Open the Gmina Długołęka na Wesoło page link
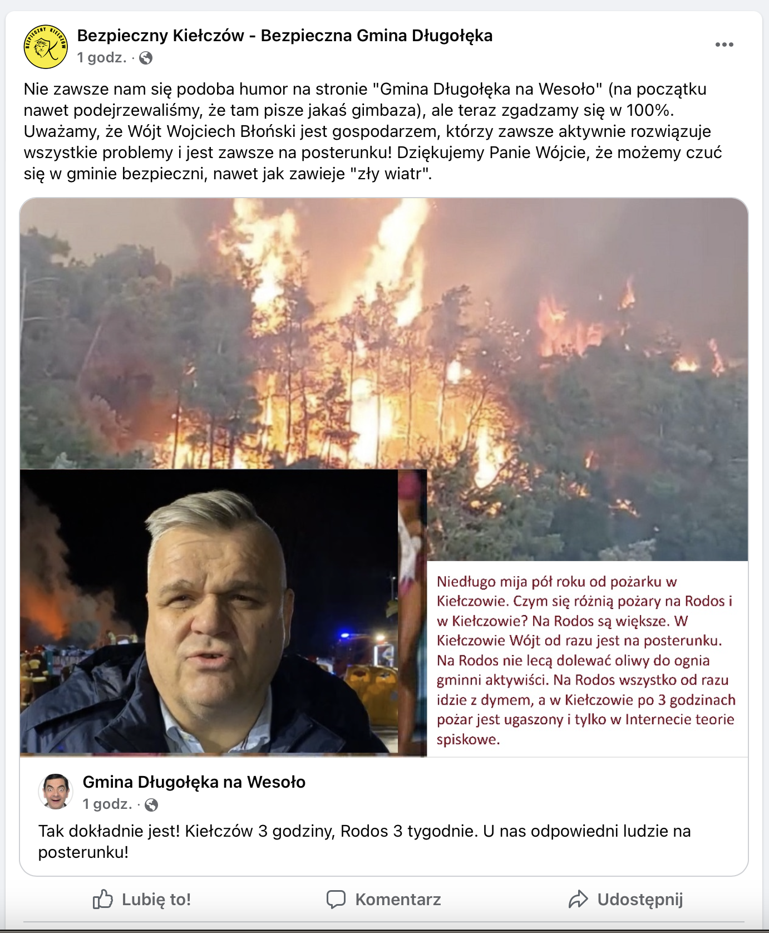 (x=194, y=782)
